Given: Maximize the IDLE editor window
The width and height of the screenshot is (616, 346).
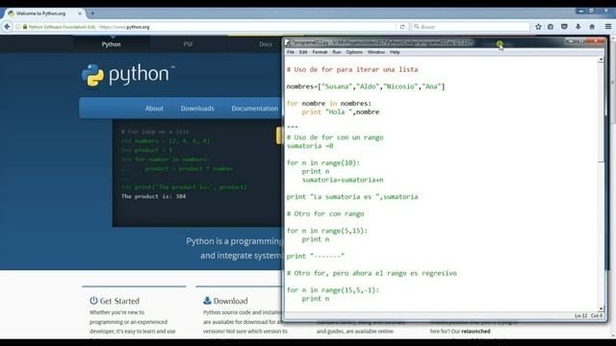Looking at the screenshot, I should [x=581, y=41].
